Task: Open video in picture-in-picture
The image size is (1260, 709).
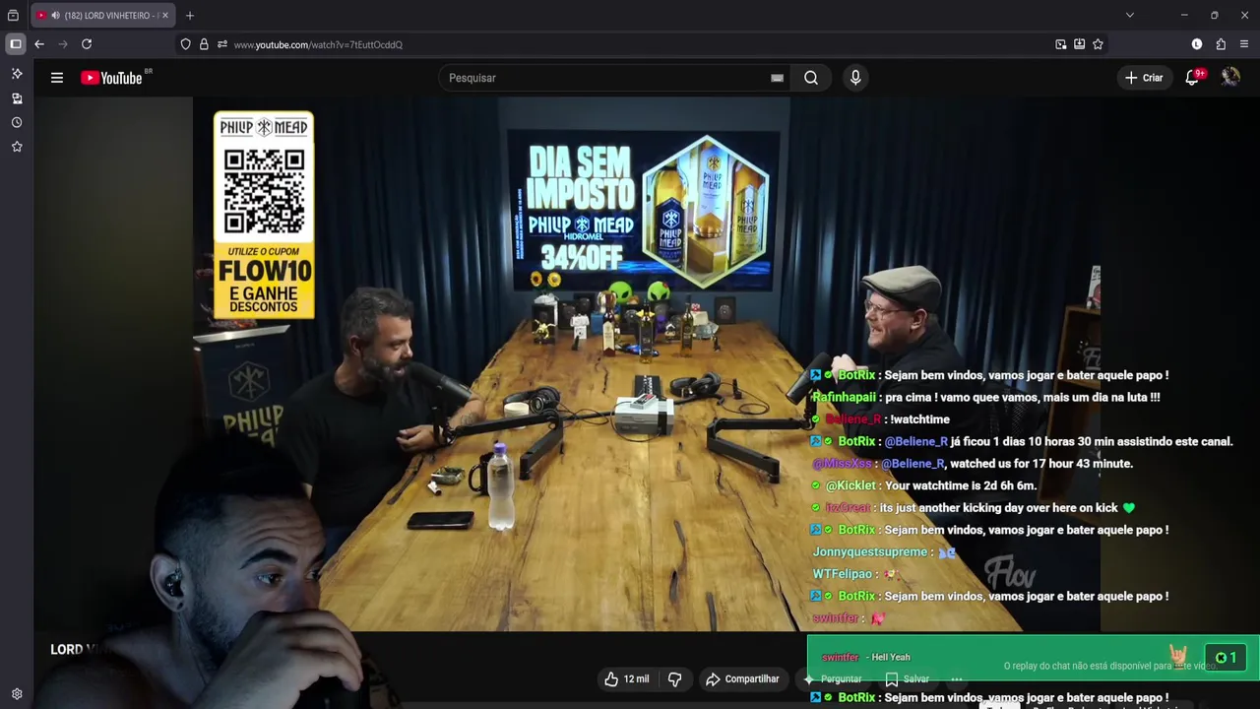Action: click(x=1060, y=44)
